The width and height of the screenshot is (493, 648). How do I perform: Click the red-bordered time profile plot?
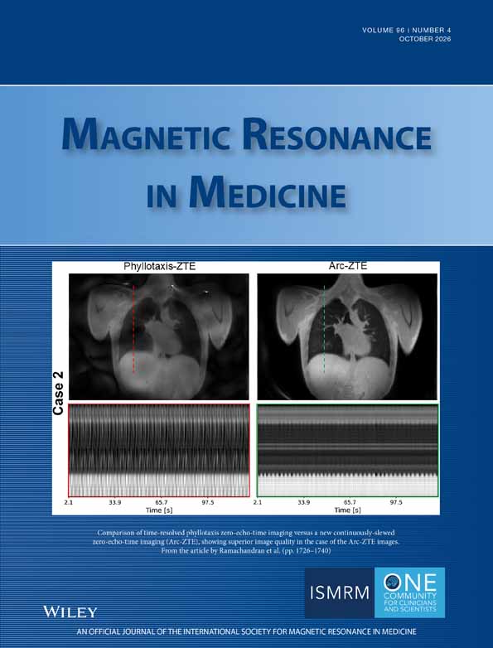pyautogui.click(x=159, y=451)
